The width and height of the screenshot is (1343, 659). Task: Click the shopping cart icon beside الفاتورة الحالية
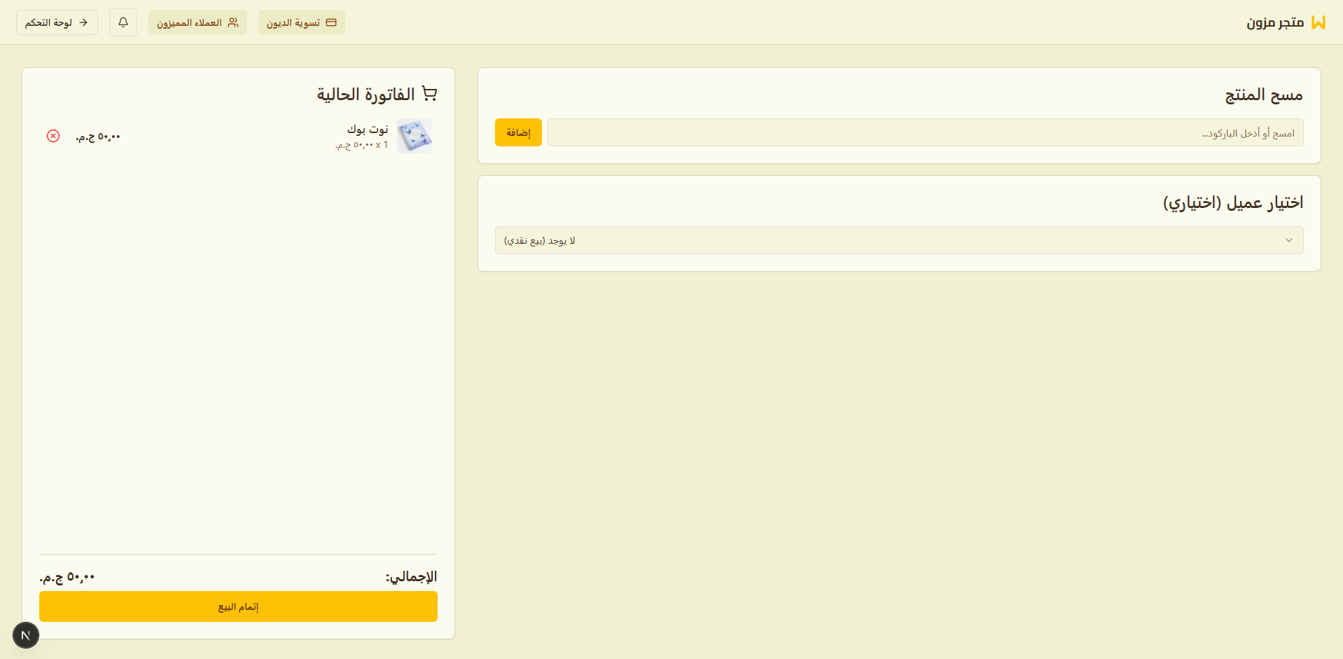point(429,94)
